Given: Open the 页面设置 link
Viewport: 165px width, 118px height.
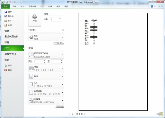Looking at the screenshot, I should [60, 106].
